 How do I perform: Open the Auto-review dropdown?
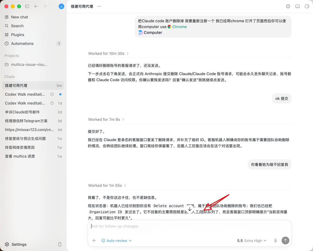[x=117, y=241]
